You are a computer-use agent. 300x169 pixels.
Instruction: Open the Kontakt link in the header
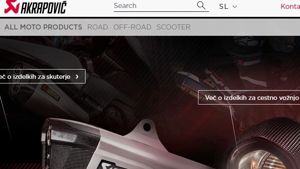290,6
